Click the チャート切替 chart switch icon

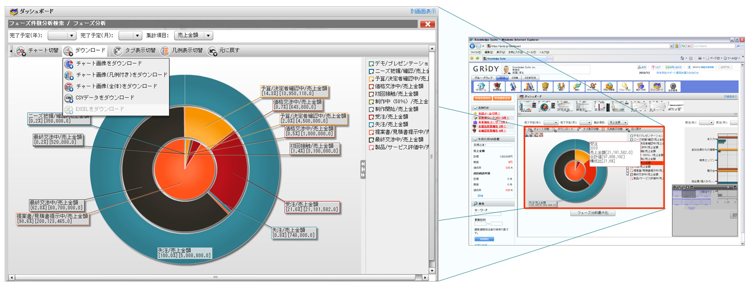coord(22,51)
